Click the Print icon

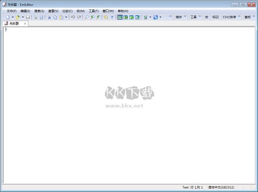pos(36,17)
